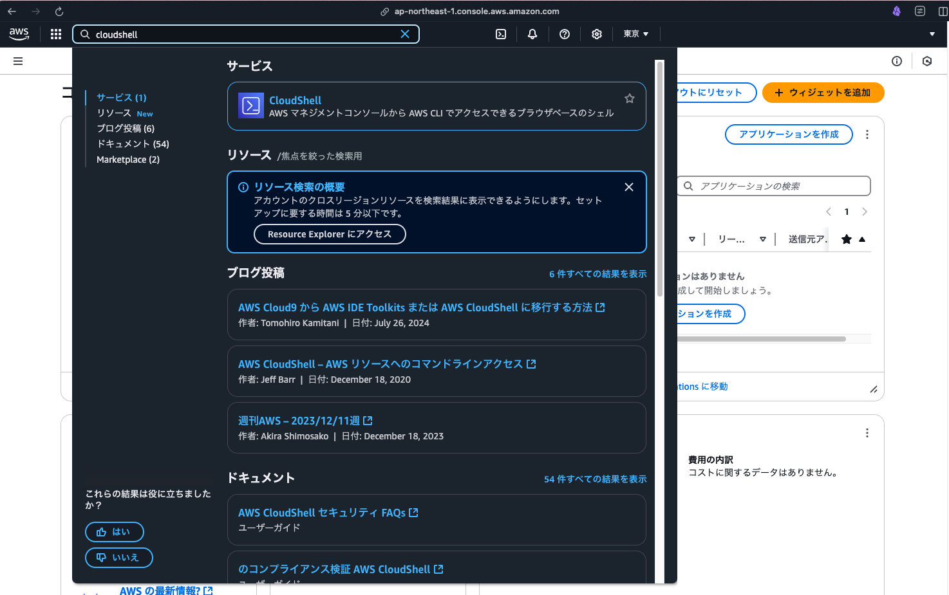Go to the previous page of applications

[829, 212]
